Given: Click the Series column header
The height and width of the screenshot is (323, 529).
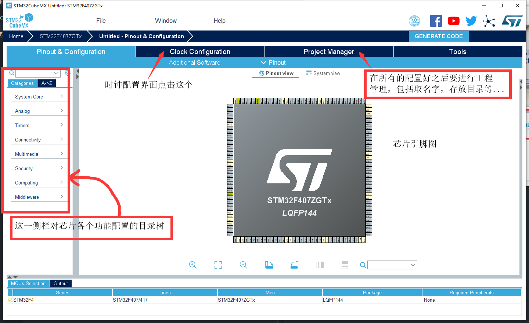Looking at the screenshot, I should click(62, 293).
